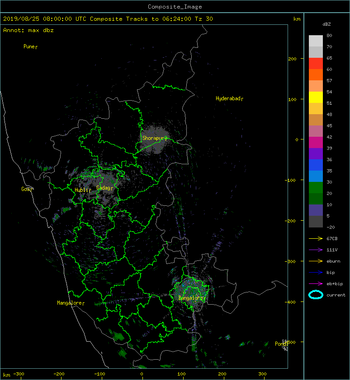Viewport: 350px width, 380px height.
Task: Click the green 30 dBZ color swatch
Action: (316, 187)
